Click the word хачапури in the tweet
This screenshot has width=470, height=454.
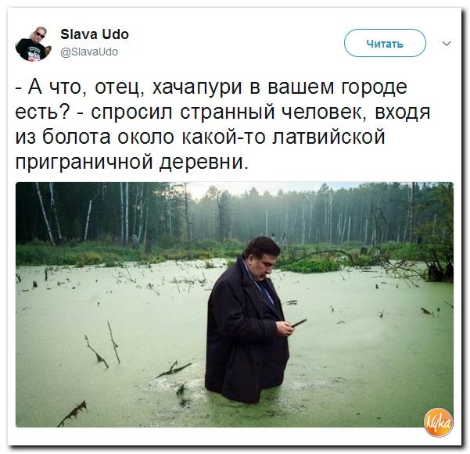point(197,88)
